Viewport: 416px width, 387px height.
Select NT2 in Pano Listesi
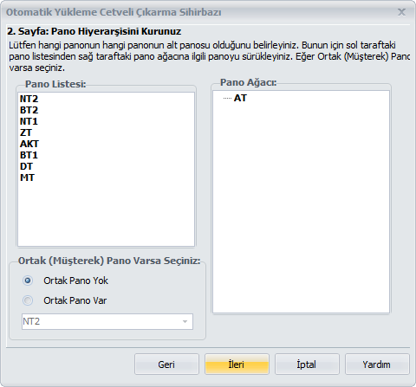coord(29,99)
